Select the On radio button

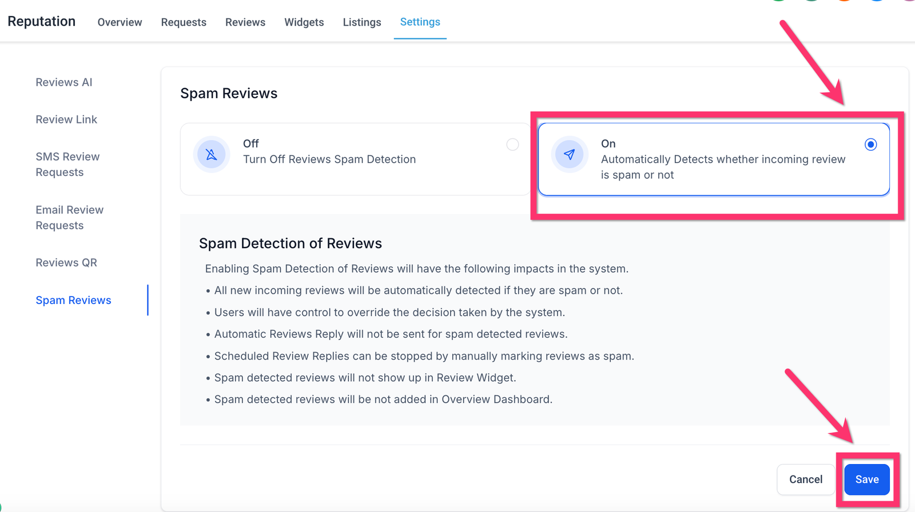(870, 145)
